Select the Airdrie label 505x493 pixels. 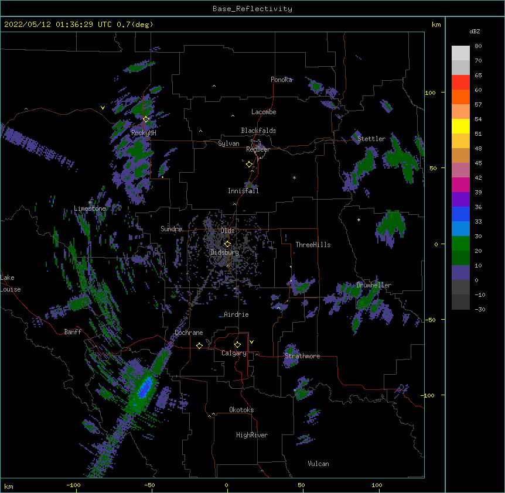[x=236, y=314]
